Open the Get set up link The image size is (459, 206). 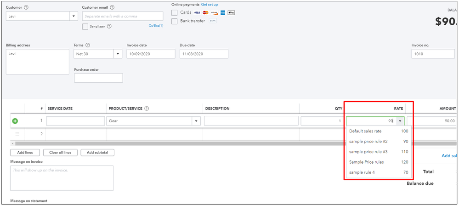coord(210,5)
